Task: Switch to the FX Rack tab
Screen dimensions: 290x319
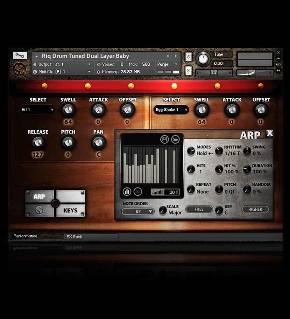Action: point(91,237)
